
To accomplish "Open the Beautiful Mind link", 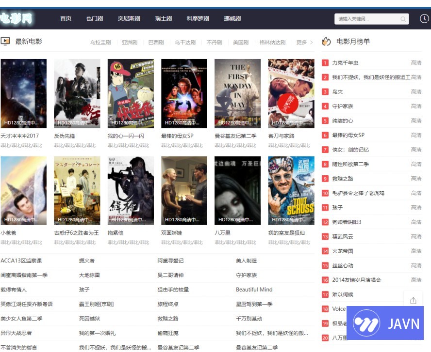I will 254,290.
